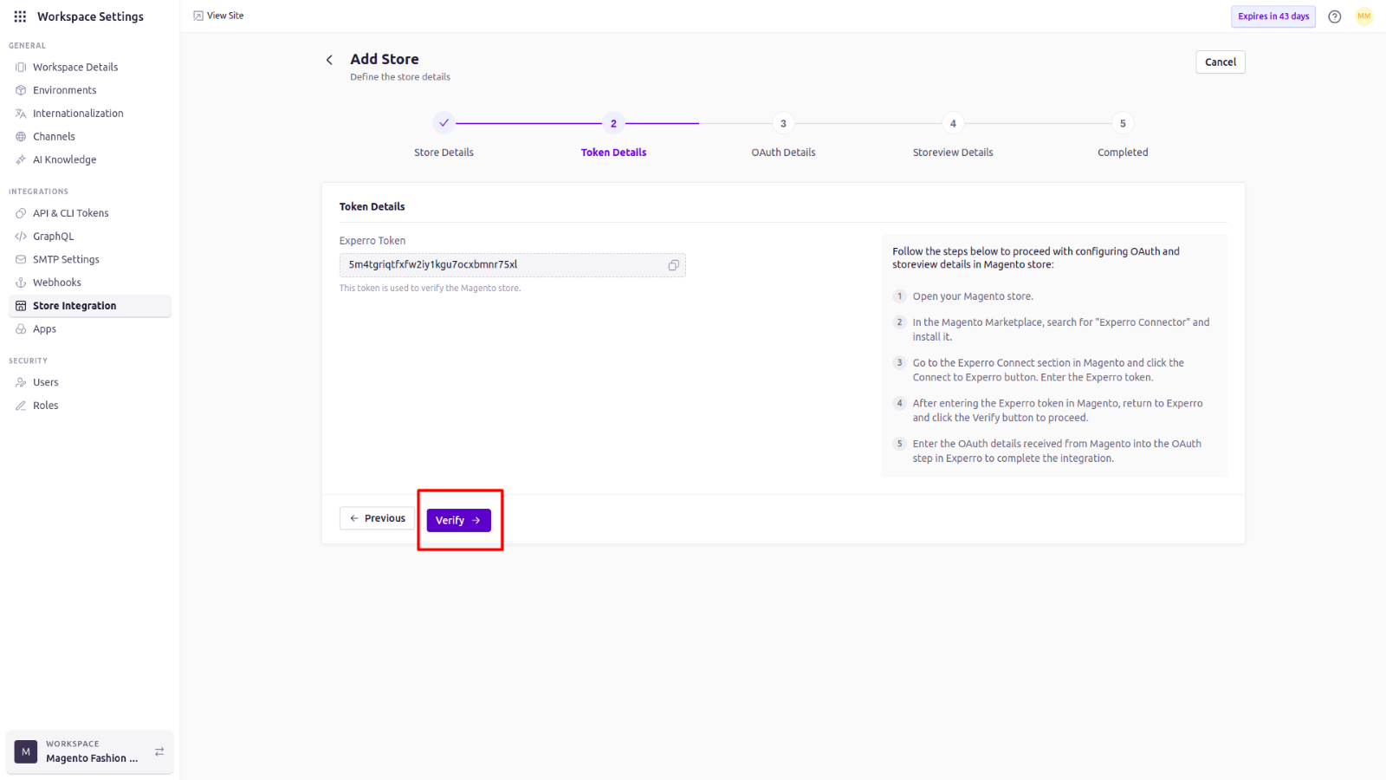Copy the Experro Token with copy icon
The width and height of the screenshot is (1386, 780).
tap(673, 265)
